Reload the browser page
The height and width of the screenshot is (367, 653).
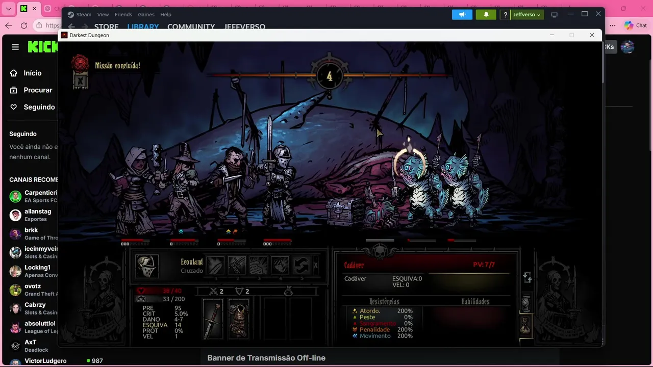coord(24,25)
